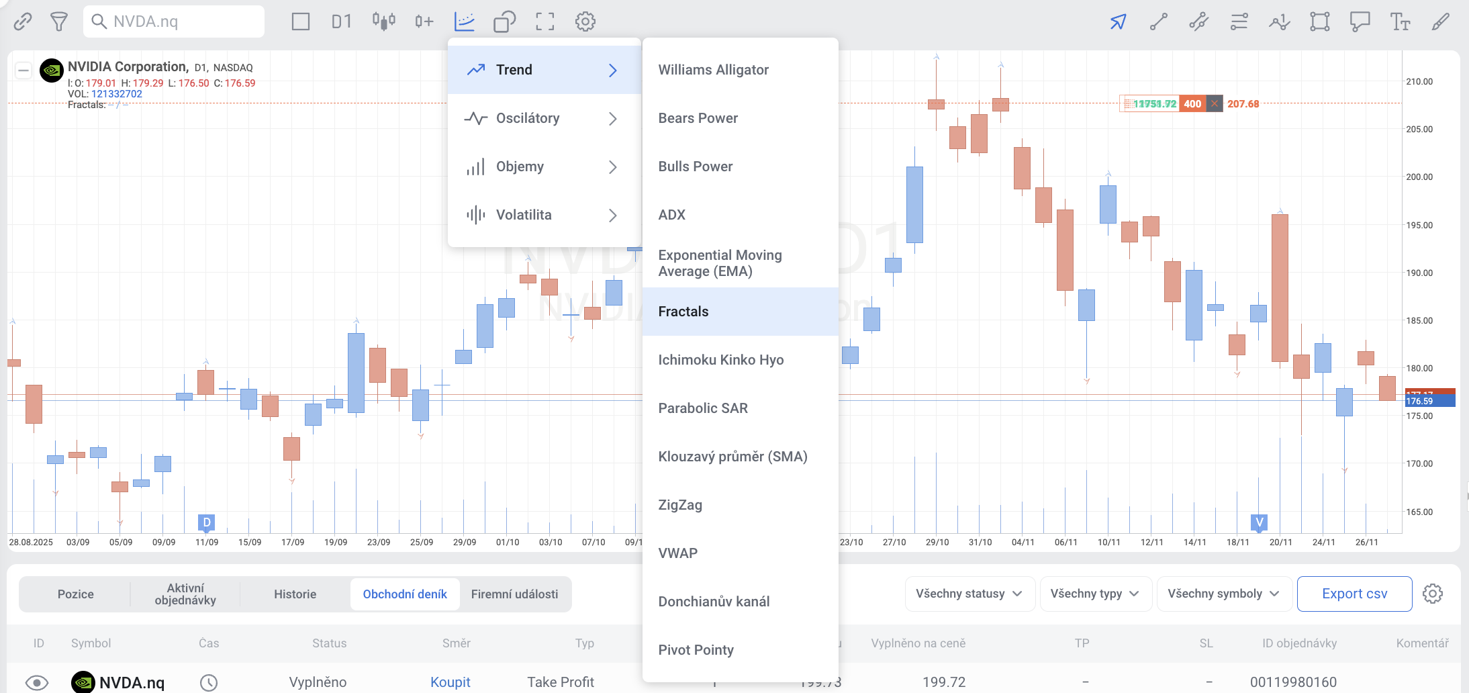Click the link chart icon
1469x693 pixels.
pyautogui.click(x=23, y=21)
